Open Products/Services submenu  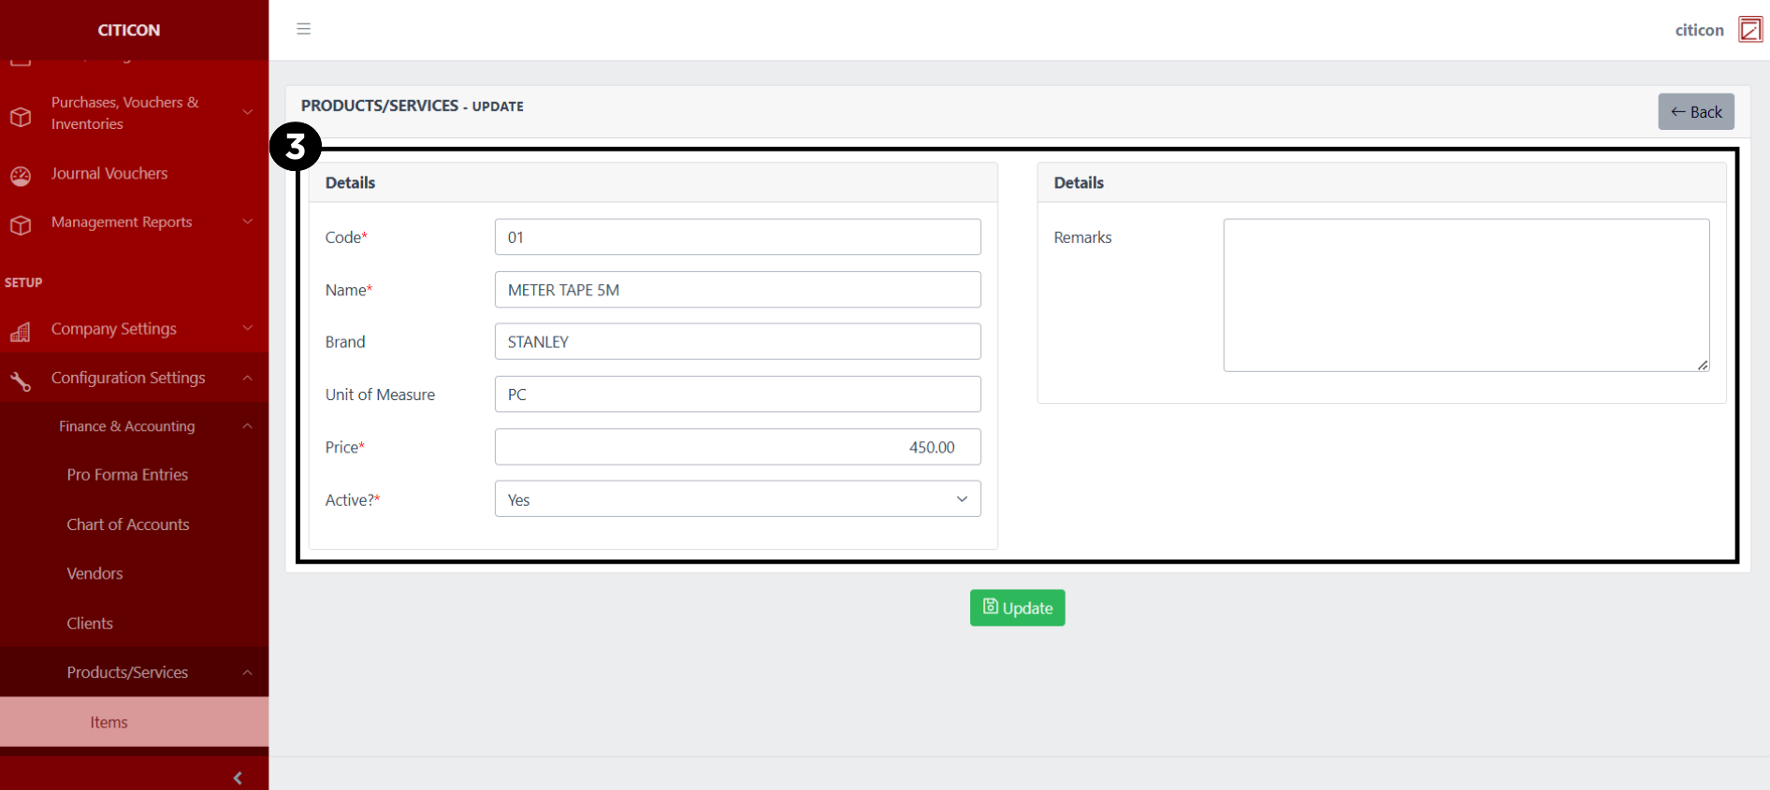127,672
